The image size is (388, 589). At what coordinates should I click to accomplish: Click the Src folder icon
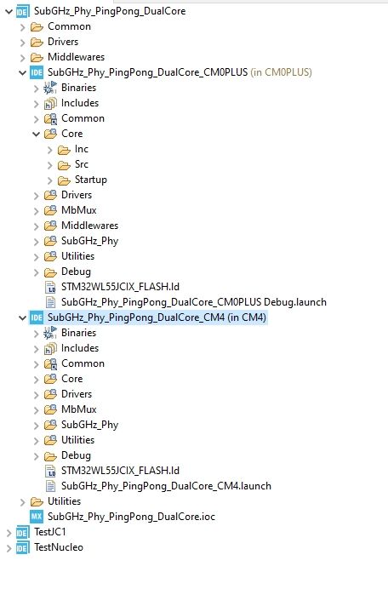coord(64,165)
